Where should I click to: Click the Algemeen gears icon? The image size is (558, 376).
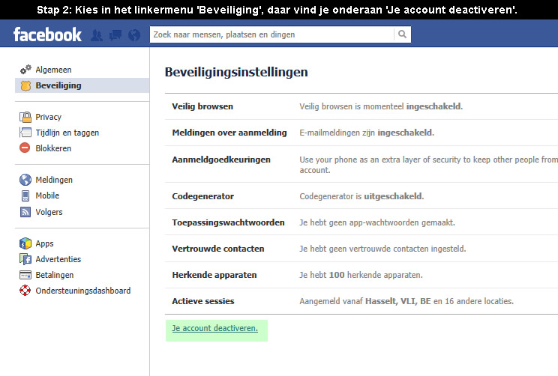tap(25, 70)
